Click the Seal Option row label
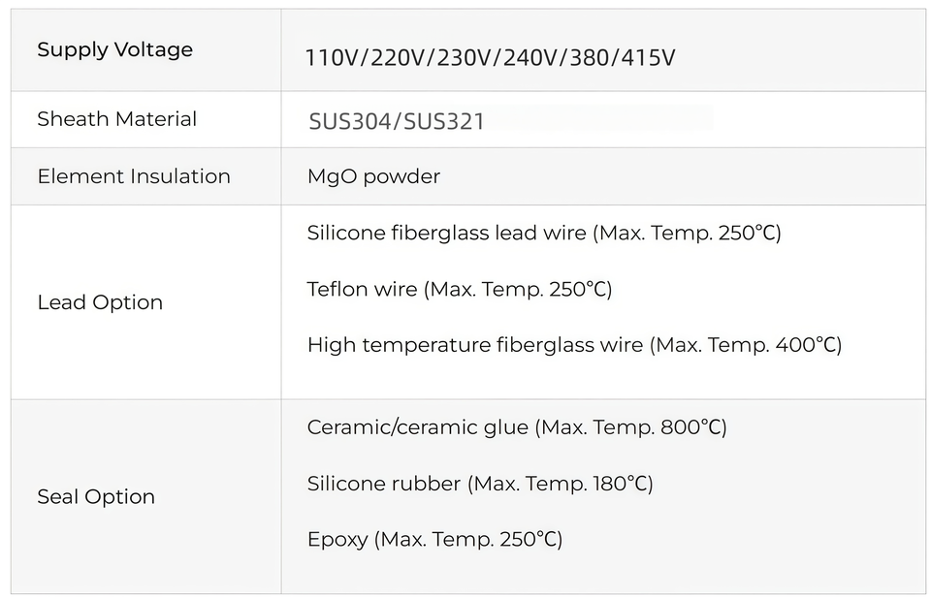The width and height of the screenshot is (931, 598). pos(96,496)
